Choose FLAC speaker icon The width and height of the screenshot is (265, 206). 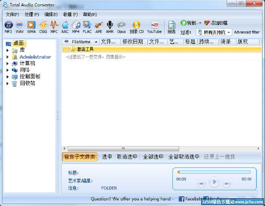pos(87,27)
